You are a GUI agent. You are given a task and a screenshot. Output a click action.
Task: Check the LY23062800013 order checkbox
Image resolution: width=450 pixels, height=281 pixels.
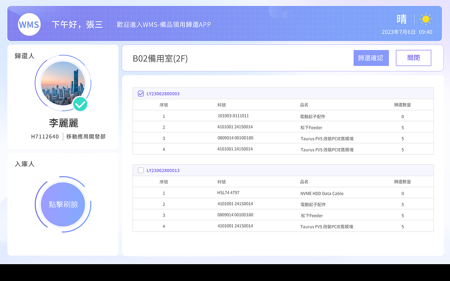coord(141,170)
